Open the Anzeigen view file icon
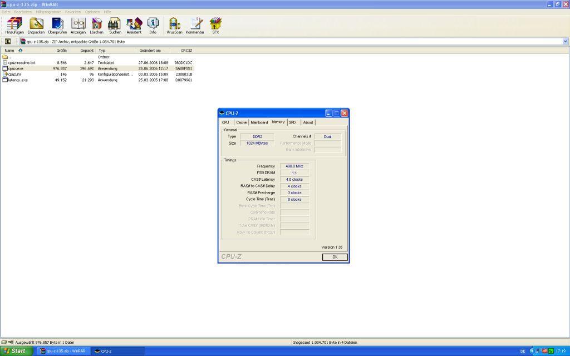The height and width of the screenshot is (356, 570). coord(78,23)
